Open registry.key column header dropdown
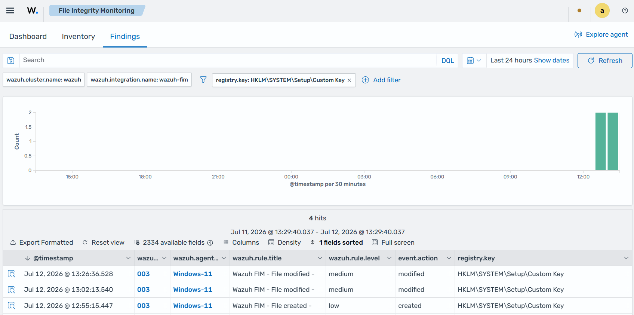 [x=626, y=258]
